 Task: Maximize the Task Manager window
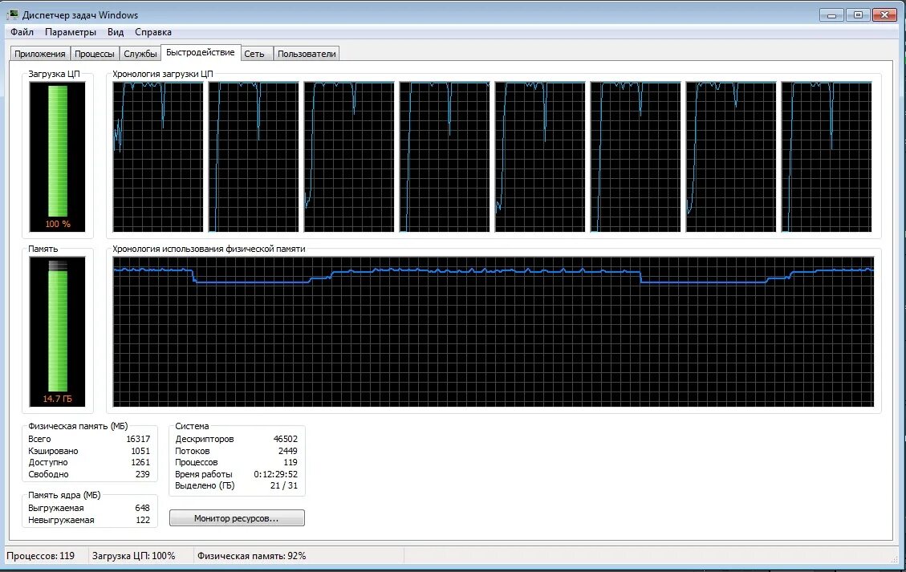(x=858, y=15)
